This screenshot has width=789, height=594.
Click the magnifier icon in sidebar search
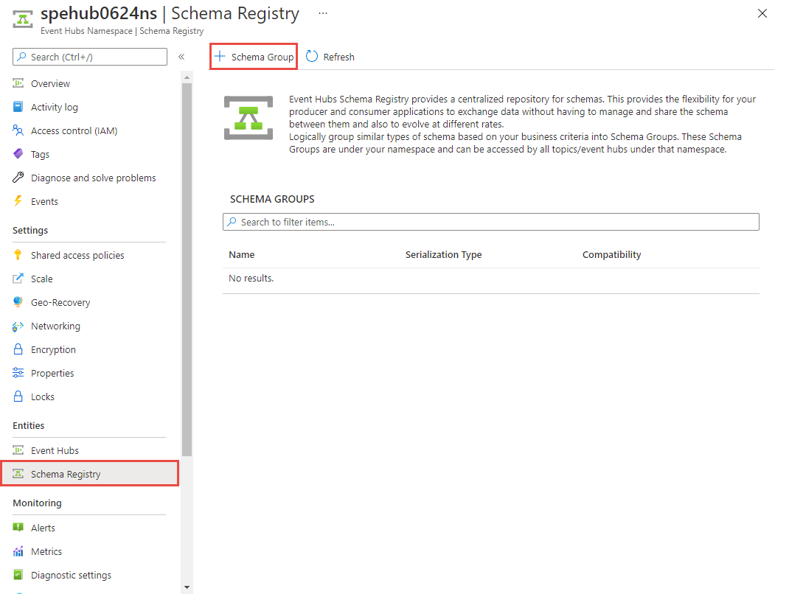pos(21,57)
